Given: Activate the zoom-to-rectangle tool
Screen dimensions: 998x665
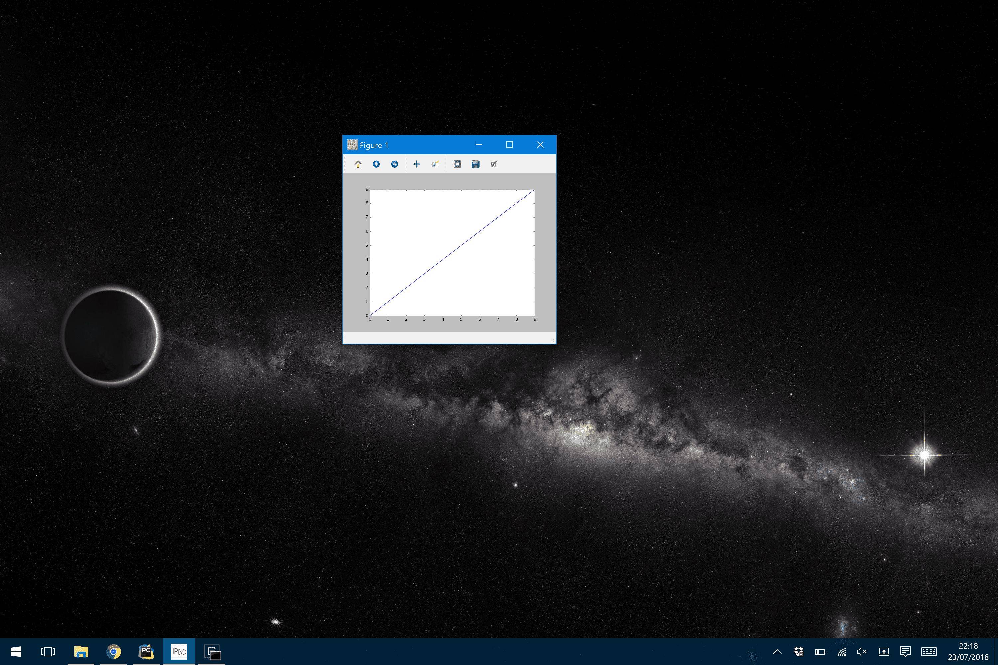Looking at the screenshot, I should coord(435,164).
